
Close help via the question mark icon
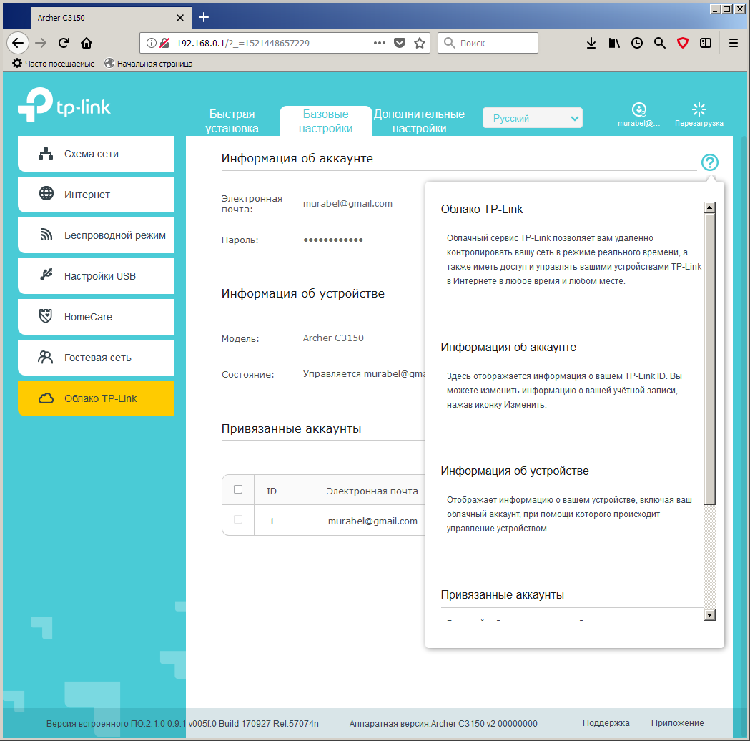[x=710, y=162]
